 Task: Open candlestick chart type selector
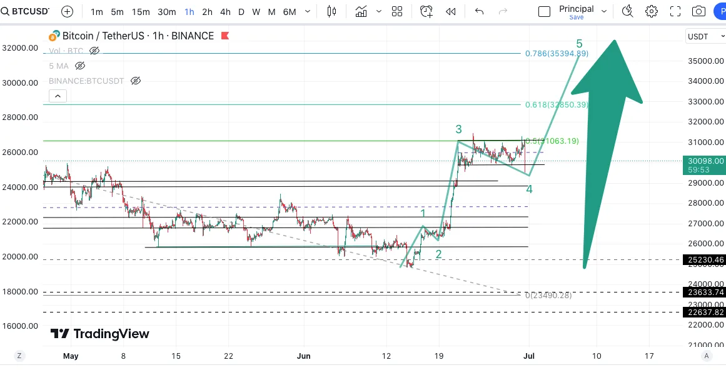click(x=331, y=11)
